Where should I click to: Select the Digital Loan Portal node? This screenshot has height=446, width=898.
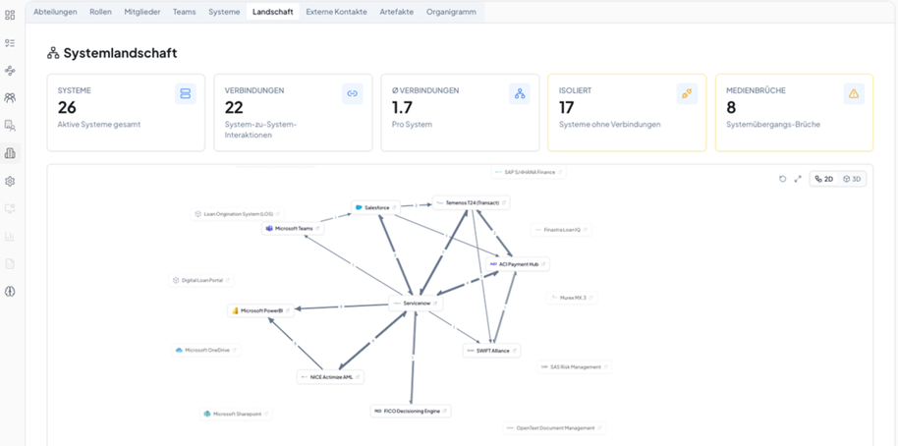[201, 281]
